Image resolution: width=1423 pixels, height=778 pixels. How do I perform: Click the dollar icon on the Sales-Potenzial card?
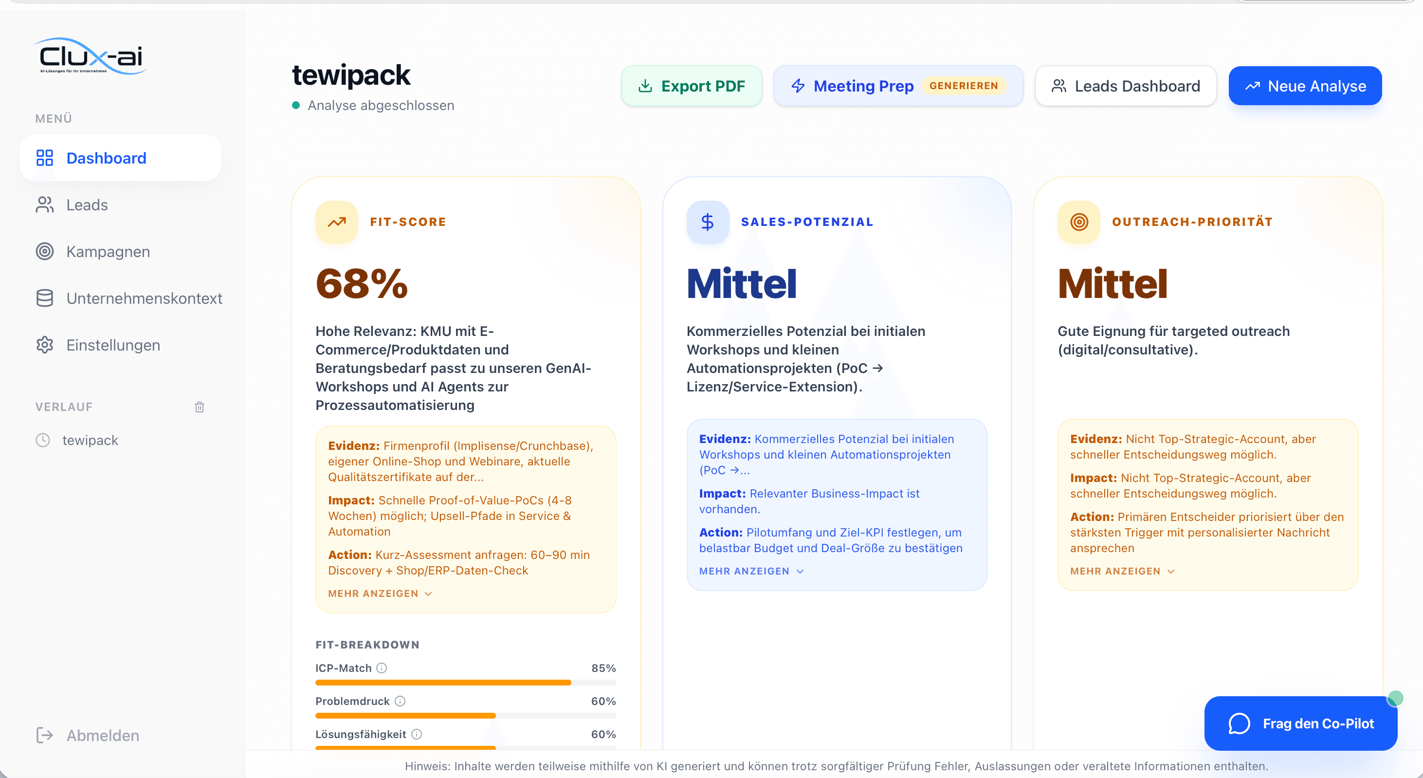[707, 222]
